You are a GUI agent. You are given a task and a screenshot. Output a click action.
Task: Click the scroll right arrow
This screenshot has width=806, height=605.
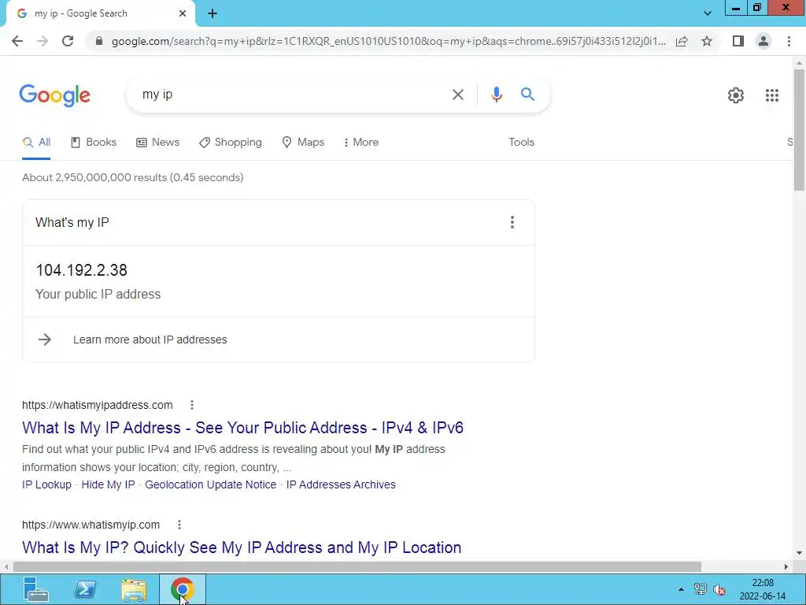coord(786,566)
